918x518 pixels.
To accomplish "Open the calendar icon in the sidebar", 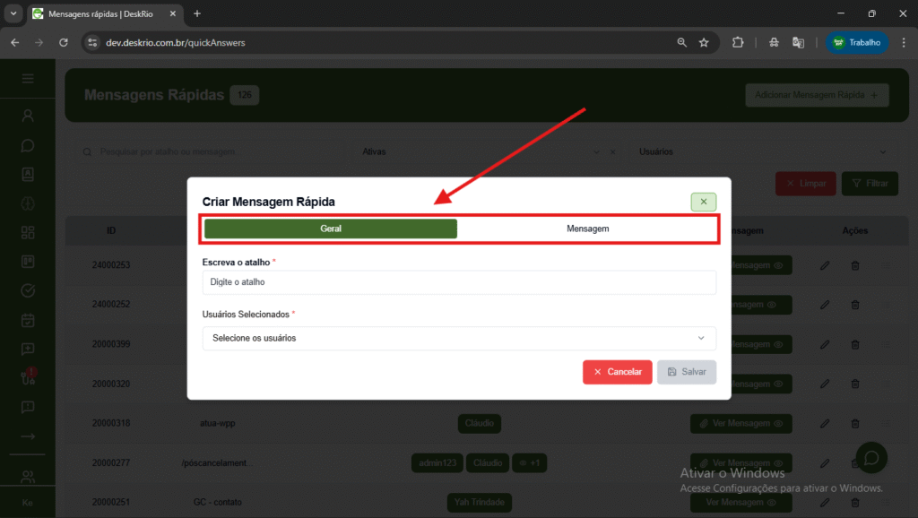I will (x=28, y=320).
